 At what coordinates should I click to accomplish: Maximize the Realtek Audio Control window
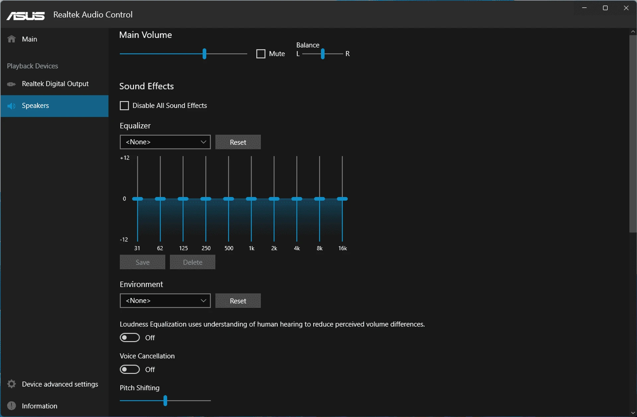point(605,8)
